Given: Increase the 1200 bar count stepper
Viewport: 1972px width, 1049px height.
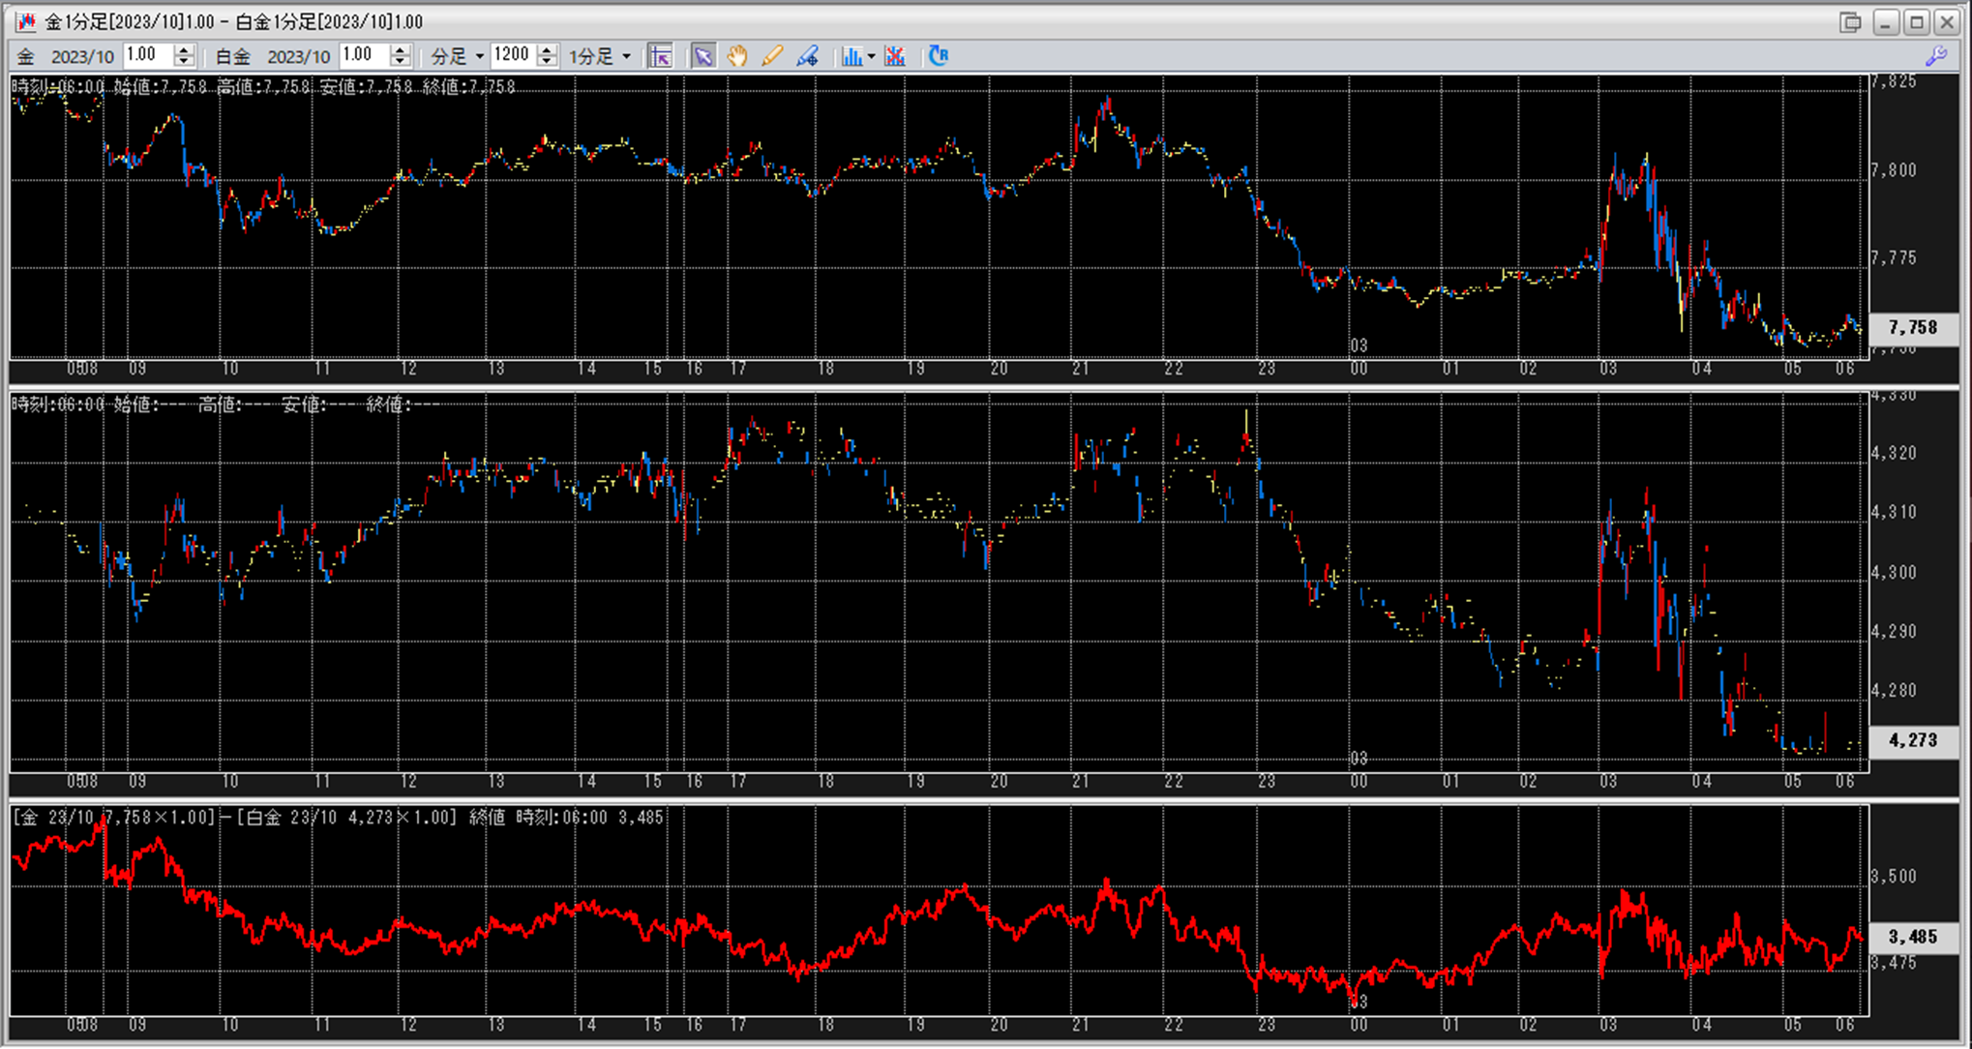Looking at the screenshot, I should pos(547,50).
